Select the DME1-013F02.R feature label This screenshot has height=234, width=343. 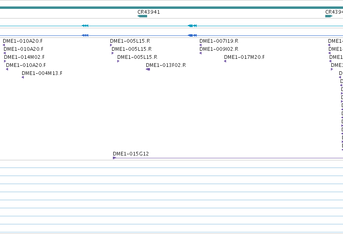(166, 65)
